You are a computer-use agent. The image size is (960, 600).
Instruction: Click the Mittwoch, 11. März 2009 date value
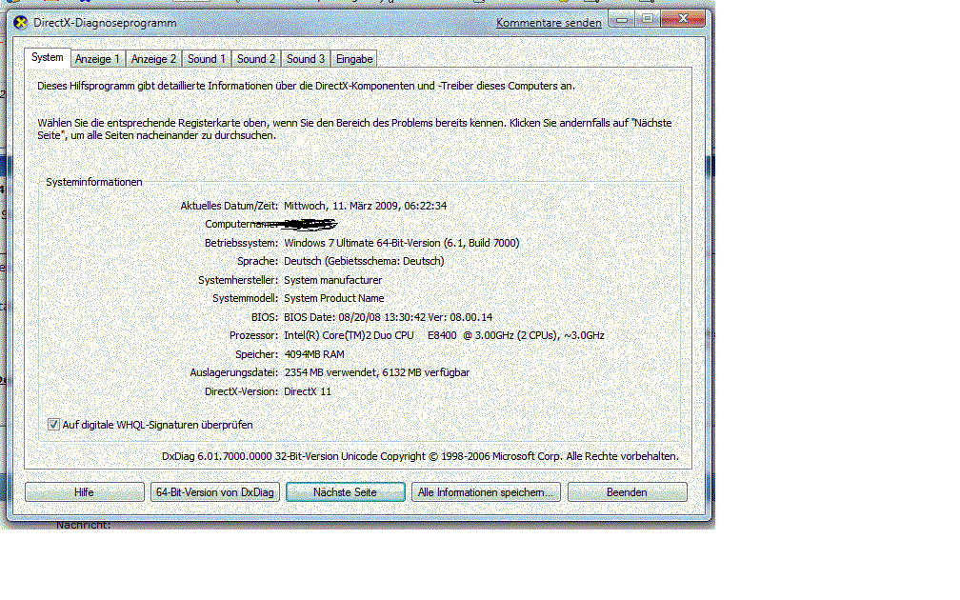(x=366, y=206)
